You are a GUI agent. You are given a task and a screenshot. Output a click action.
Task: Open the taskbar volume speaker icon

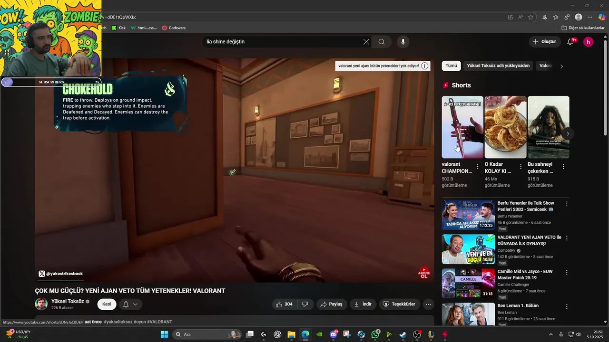coord(579,334)
